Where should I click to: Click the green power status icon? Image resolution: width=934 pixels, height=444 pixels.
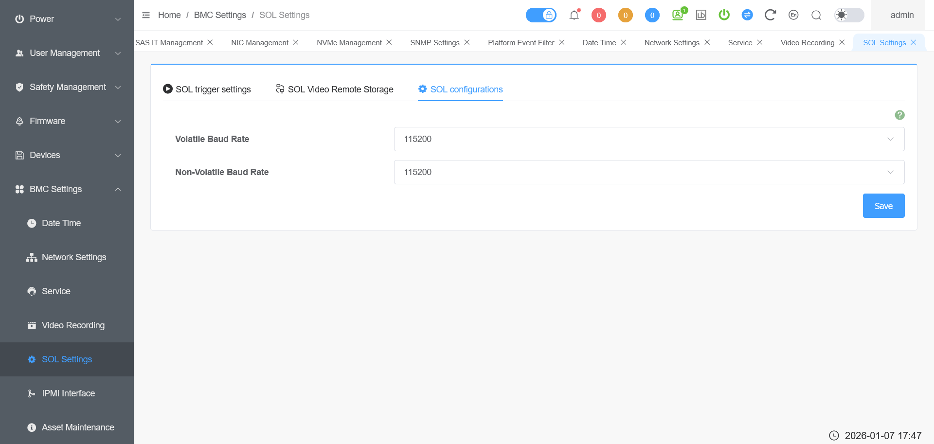point(724,15)
